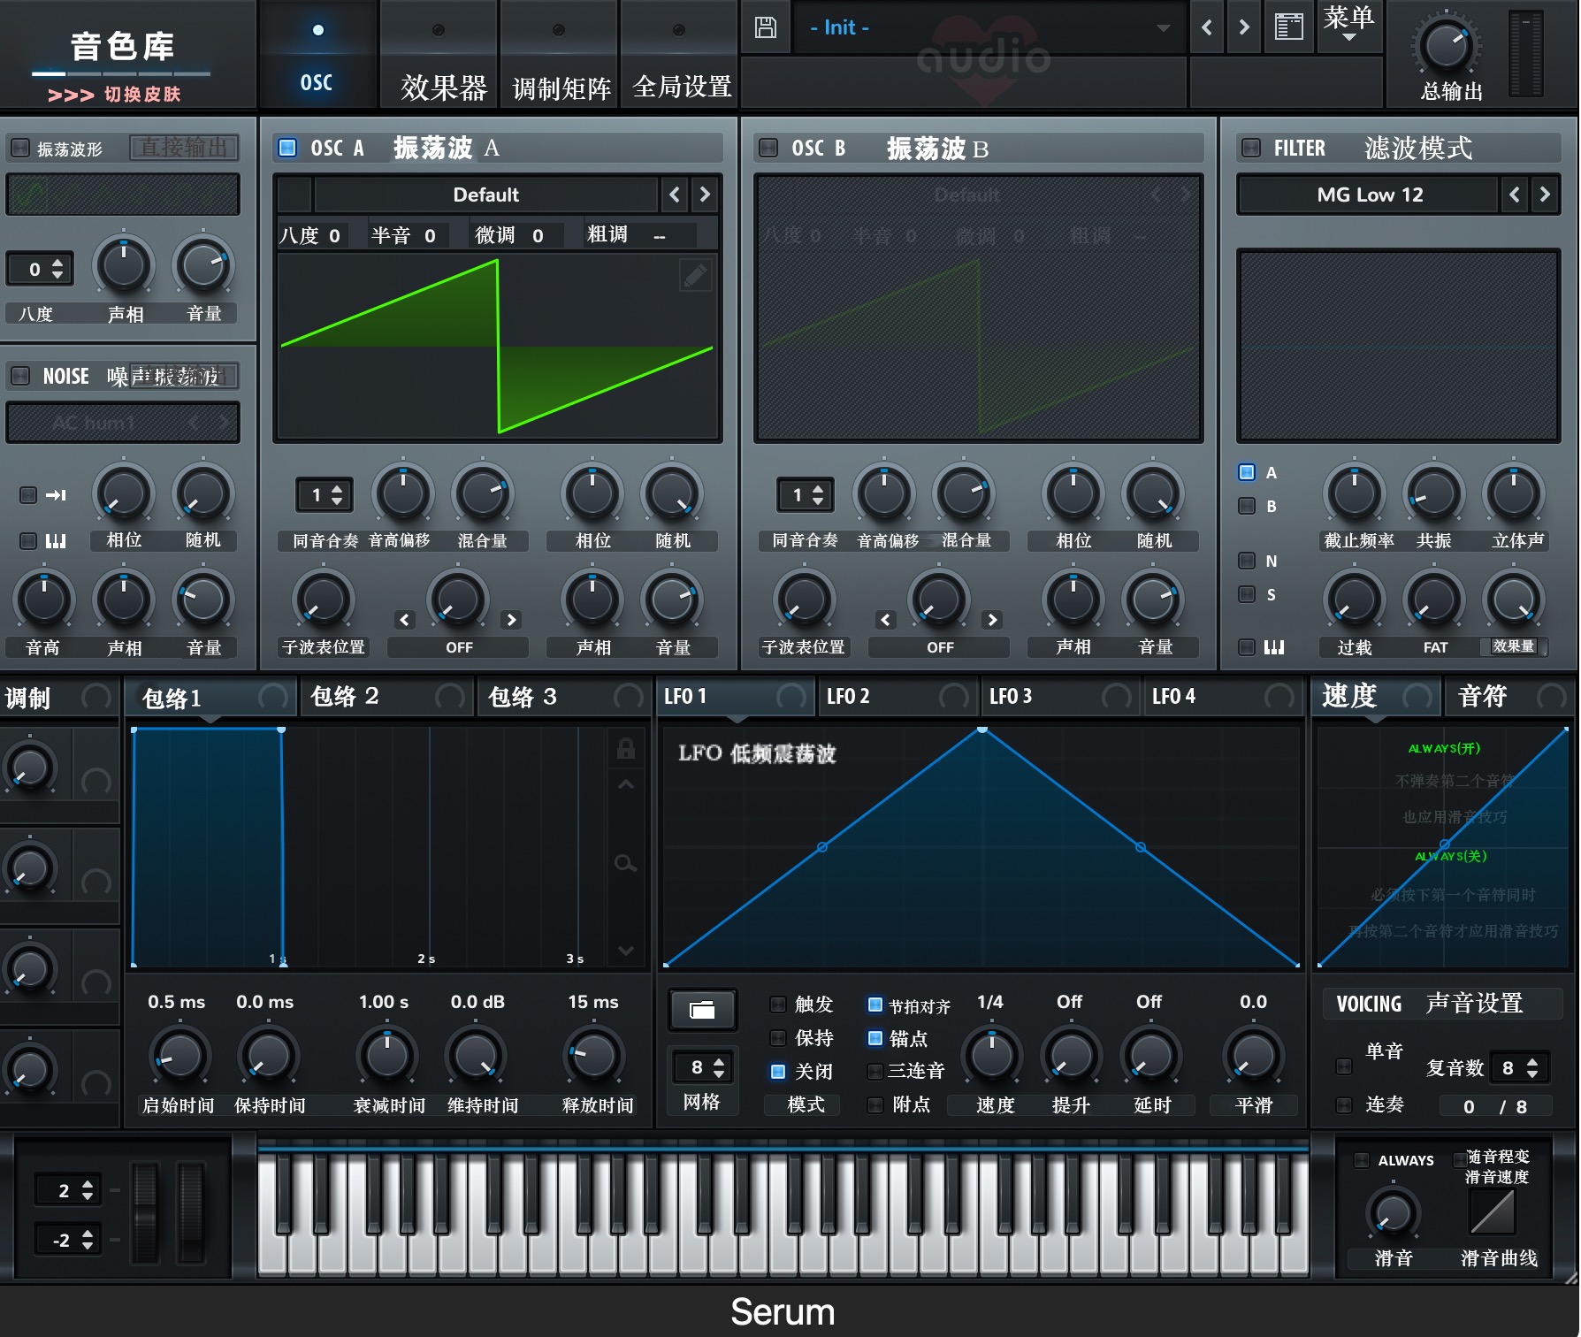Save preset with the floppy disk icon

(x=766, y=27)
